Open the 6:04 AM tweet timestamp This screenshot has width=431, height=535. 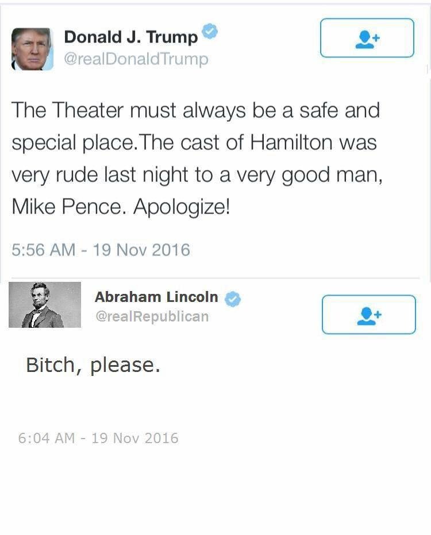98,439
